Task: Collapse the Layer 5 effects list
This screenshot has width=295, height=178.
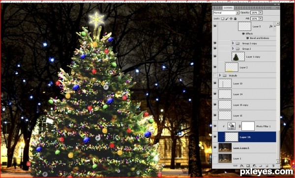Action: point(275,27)
